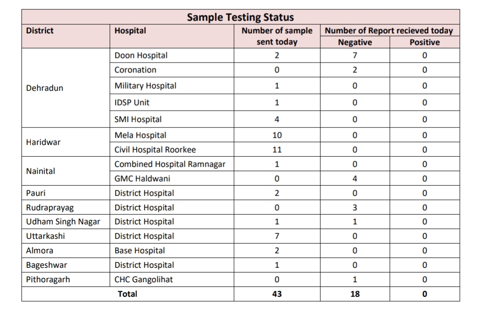Select the Coronation hospital cell
The height and width of the screenshot is (321, 483).
click(135, 70)
